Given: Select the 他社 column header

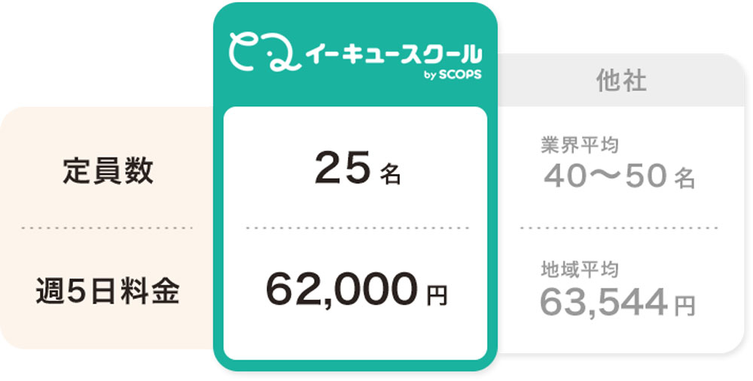Looking at the screenshot, I should coord(620,81).
